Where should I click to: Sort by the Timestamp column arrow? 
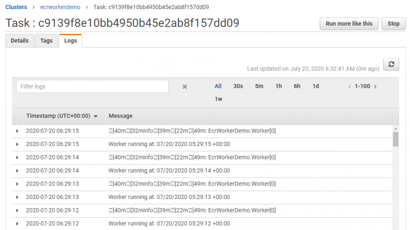coord(96,116)
